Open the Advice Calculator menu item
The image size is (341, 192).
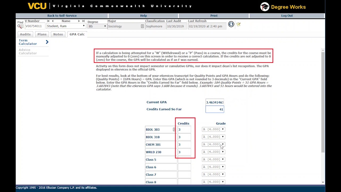[x=28, y=51]
